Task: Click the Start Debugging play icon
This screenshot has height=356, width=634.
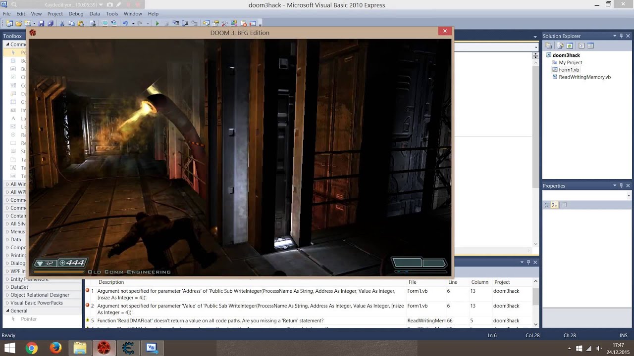Action: pyautogui.click(x=157, y=23)
